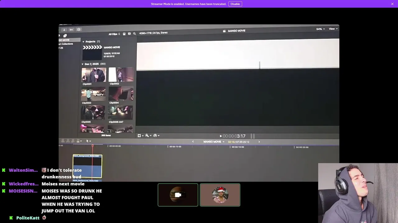This screenshot has height=223, width=398.
Task: Click 00:00:15:00 mark on timeline ruler
Action: (x=237, y=147)
